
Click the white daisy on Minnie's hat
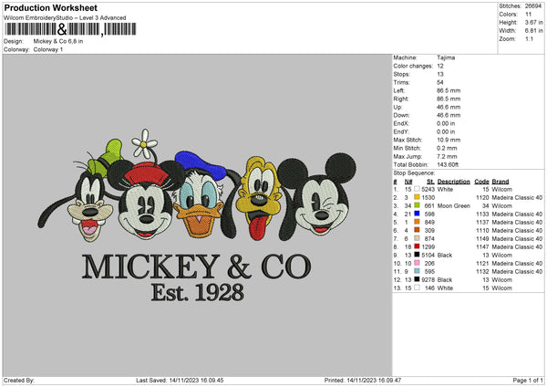[143, 142]
